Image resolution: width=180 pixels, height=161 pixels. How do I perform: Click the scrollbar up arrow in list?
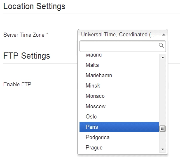pyautogui.click(x=163, y=57)
